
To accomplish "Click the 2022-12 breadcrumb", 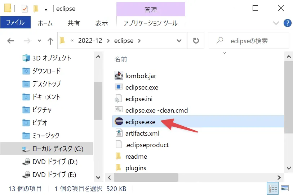I will pos(90,41).
